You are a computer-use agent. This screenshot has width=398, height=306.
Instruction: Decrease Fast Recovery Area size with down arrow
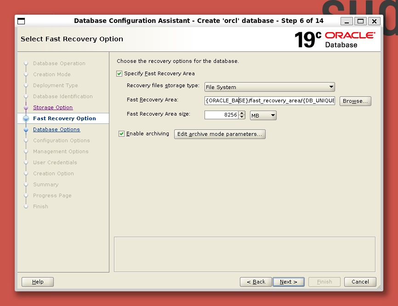pyautogui.click(x=242, y=117)
